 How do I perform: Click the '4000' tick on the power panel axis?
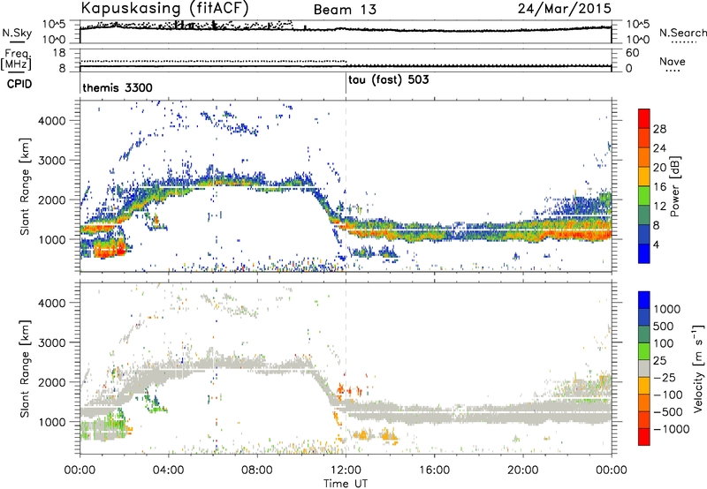coord(51,121)
